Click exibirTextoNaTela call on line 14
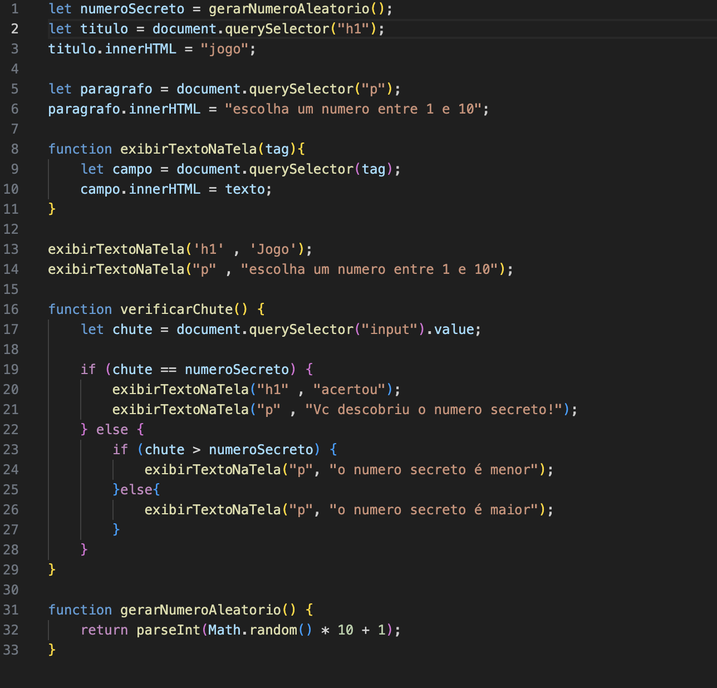 click(x=116, y=269)
